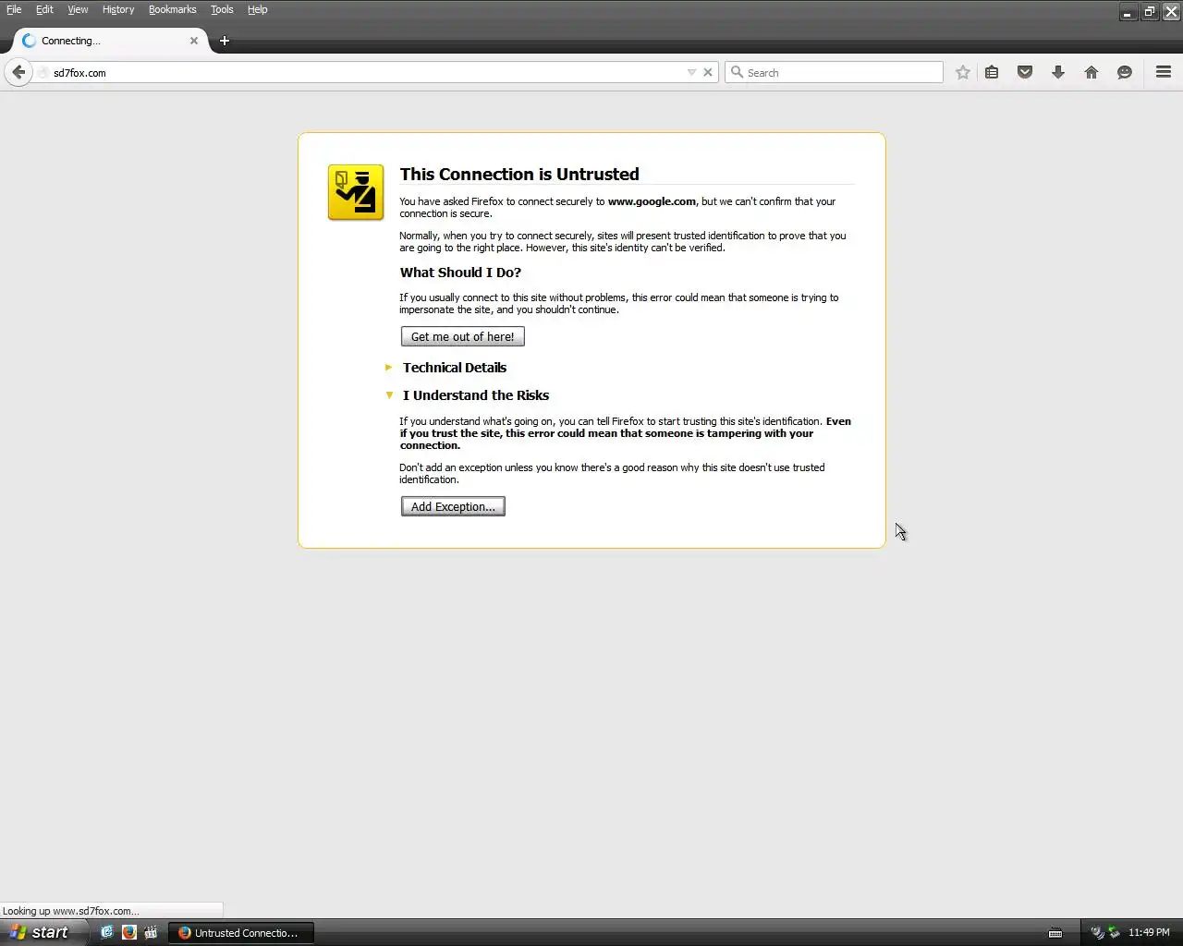Screen dimensions: 1183x946
Task: Click the page identity globe icon in the address bar
Action: (43, 72)
